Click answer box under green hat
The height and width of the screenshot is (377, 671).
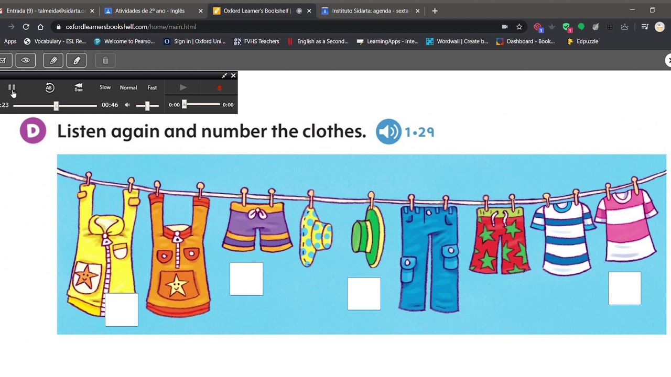(x=364, y=293)
